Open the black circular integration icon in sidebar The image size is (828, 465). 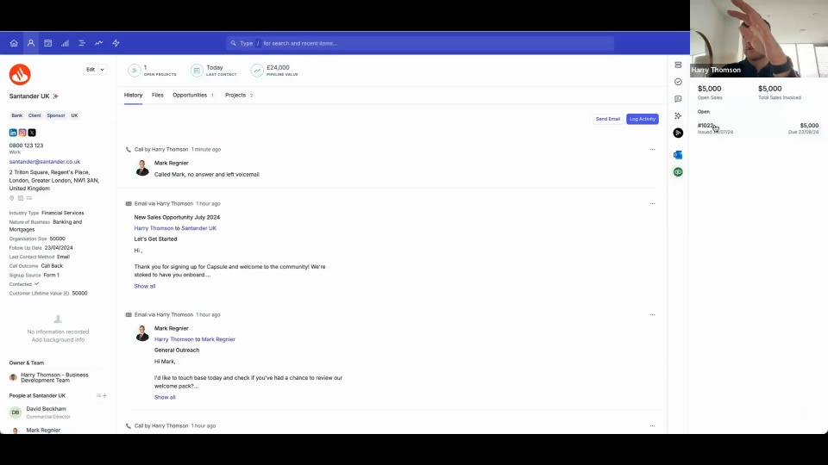tap(678, 133)
